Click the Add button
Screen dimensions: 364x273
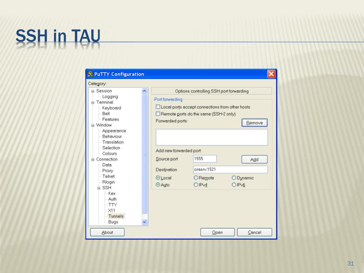point(255,160)
